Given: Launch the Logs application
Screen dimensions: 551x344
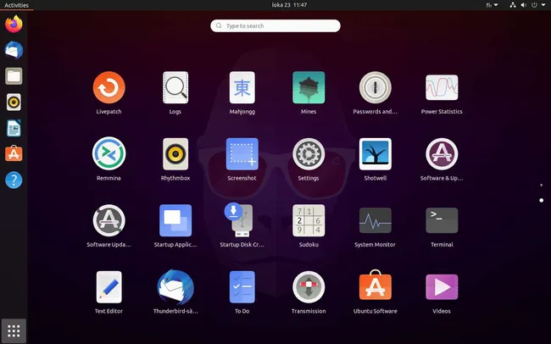Looking at the screenshot, I should coord(175,88).
